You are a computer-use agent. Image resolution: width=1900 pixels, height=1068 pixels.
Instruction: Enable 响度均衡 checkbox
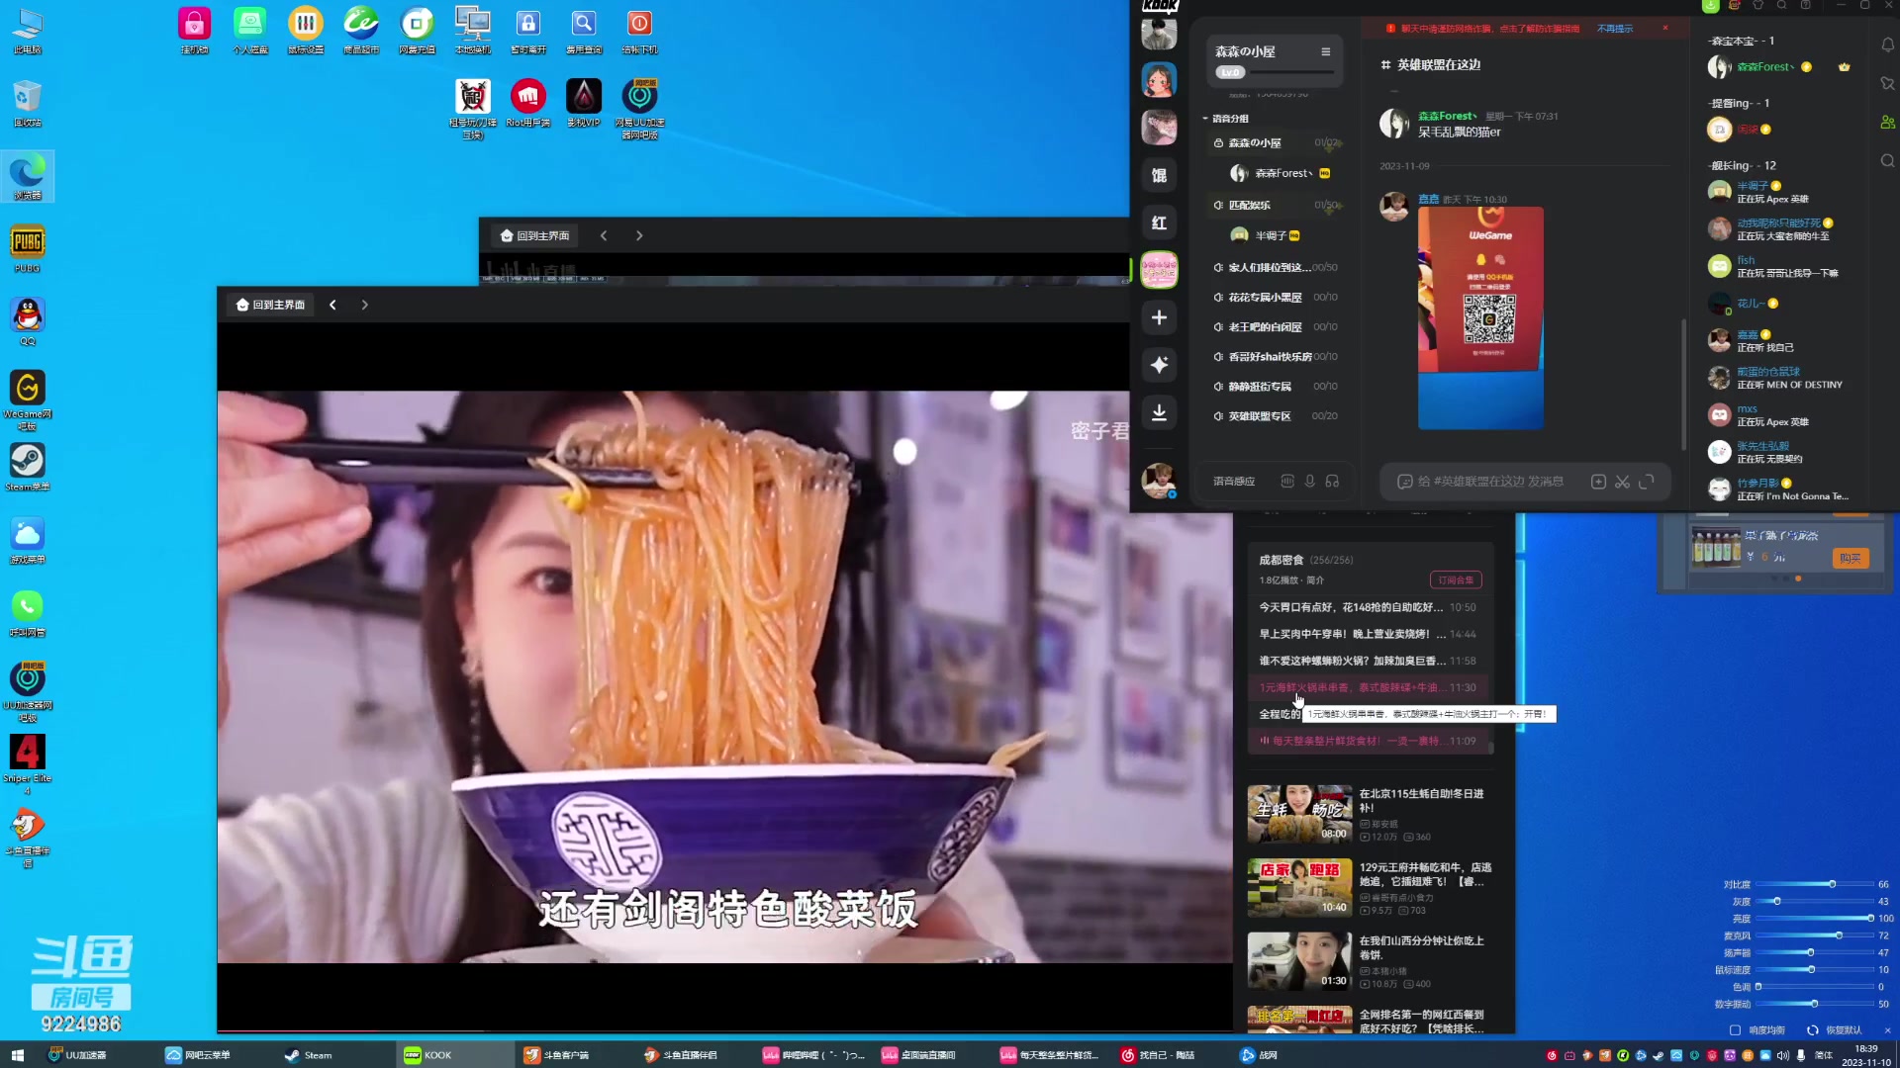[1735, 1030]
